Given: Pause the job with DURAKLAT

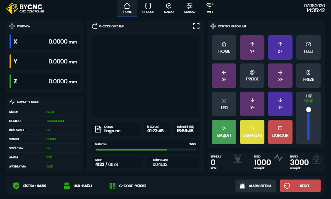Looking at the screenshot, I should pyautogui.click(x=252, y=132).
